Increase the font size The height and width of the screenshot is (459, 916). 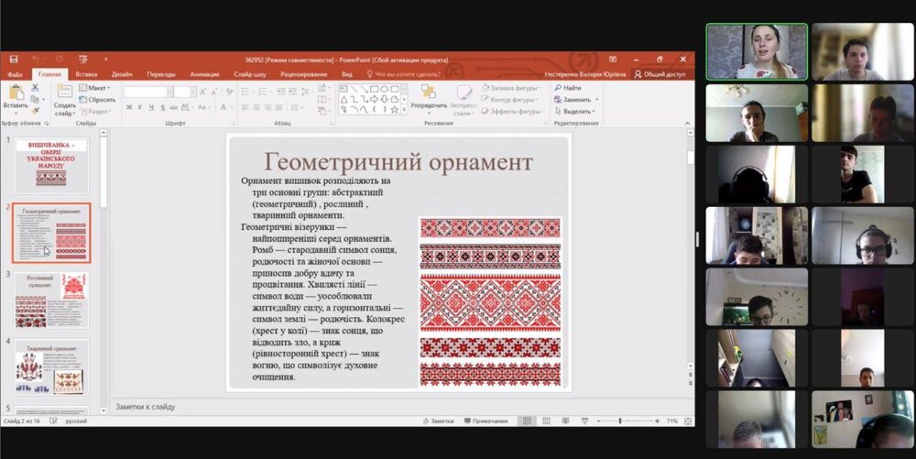click(202, 92)
